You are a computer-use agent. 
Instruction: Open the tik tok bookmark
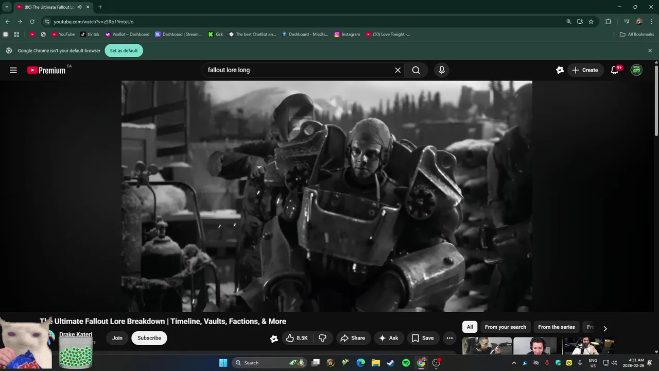tap(90, 35)
